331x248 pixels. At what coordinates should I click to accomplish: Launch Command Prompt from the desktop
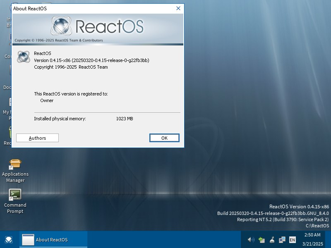(15, 194)
